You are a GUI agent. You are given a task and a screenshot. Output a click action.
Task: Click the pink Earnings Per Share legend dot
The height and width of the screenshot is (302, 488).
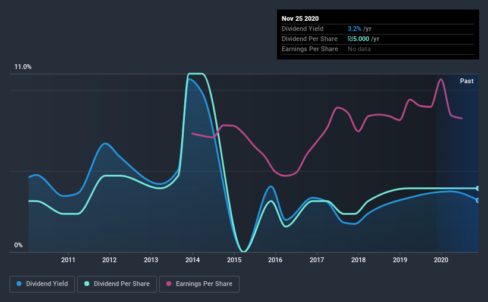point(169,284)
